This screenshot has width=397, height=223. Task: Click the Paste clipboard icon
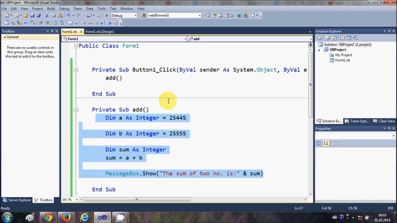[60, 15]
